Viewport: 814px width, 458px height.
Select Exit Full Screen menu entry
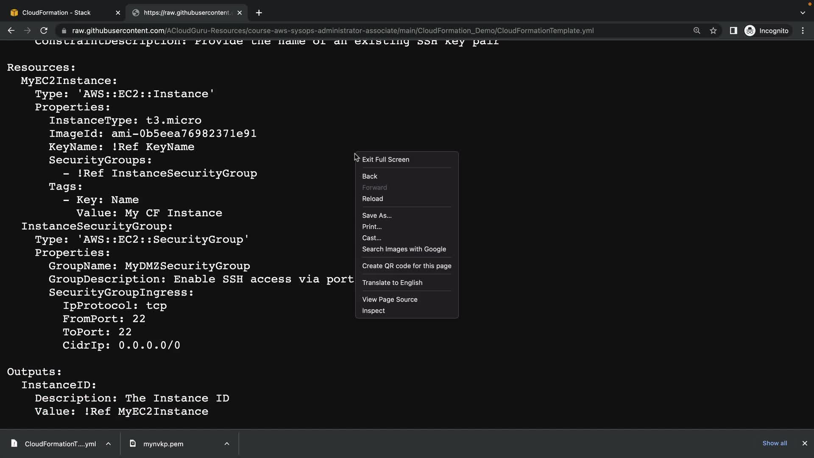click(x=385, y=159)
